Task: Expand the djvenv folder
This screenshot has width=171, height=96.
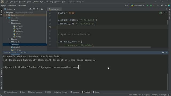Action: point(6,15)
